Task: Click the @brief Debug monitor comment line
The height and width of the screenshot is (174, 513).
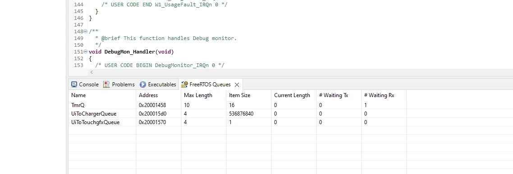Action: [x=166, y=38]
